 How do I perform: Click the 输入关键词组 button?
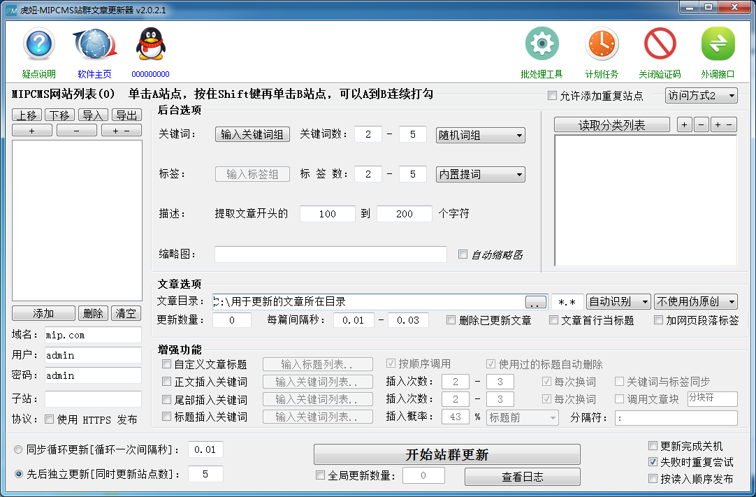coord(252,134)
